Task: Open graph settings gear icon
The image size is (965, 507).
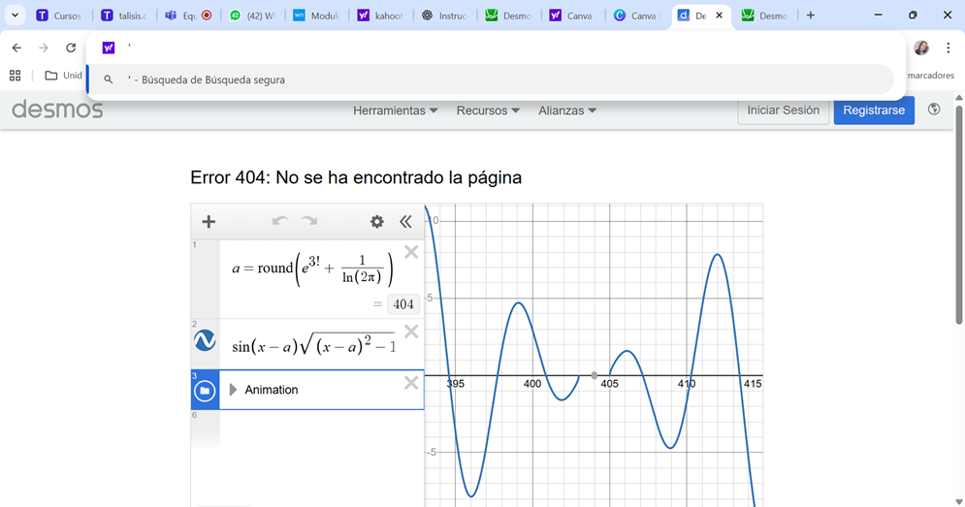Action: 377,222
